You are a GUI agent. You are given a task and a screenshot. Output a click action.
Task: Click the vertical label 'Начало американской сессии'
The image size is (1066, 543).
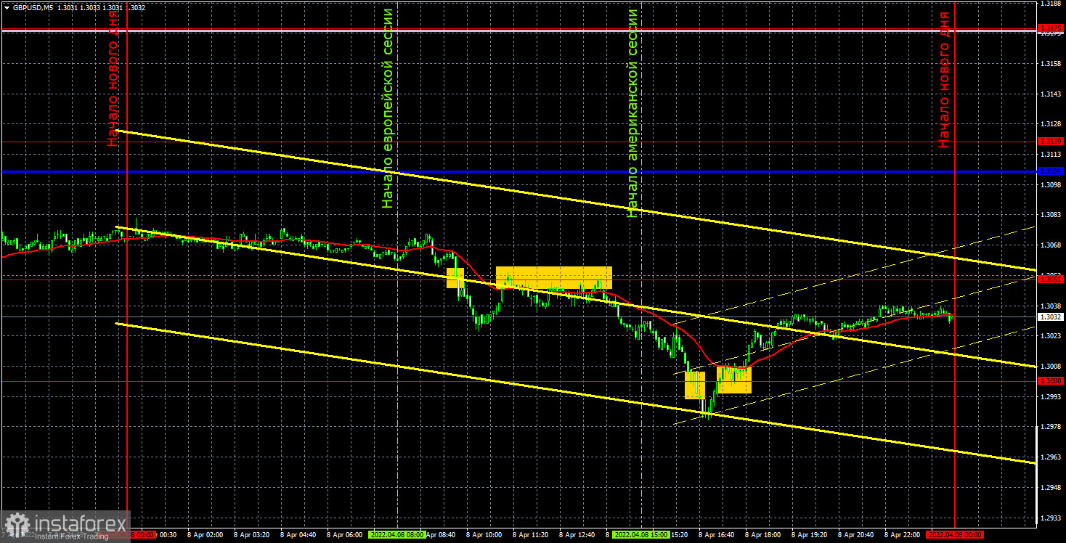[632, 113]
